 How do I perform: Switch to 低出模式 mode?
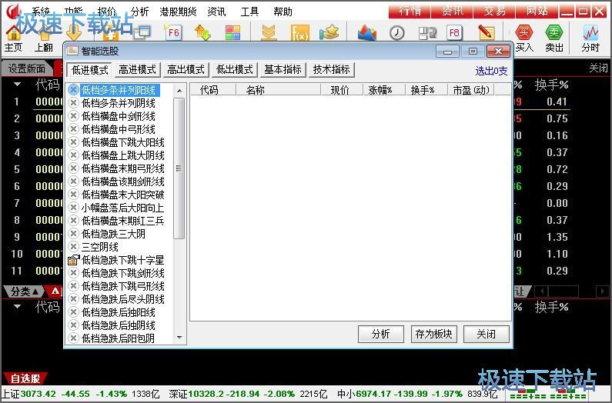[235, 70]
